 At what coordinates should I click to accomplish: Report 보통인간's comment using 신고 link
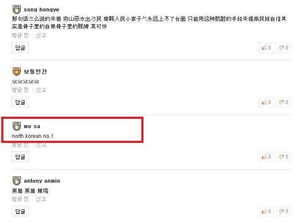tap(41, 90)
